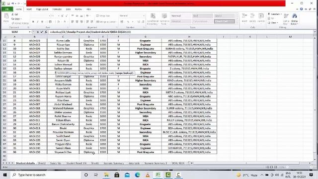The width and height of the screenshot is (318, 179).
Task: Expand the formula bar
Action: 315,32
